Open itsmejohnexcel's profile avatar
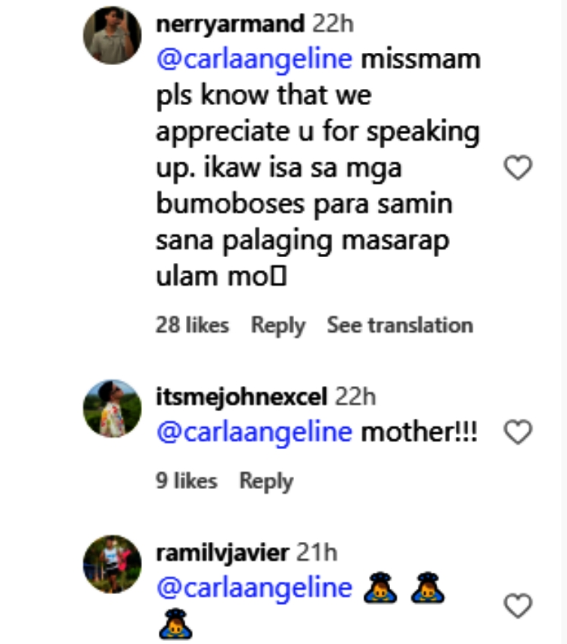The height and width of the screenshot is (644, 567). tap(112, 409)
